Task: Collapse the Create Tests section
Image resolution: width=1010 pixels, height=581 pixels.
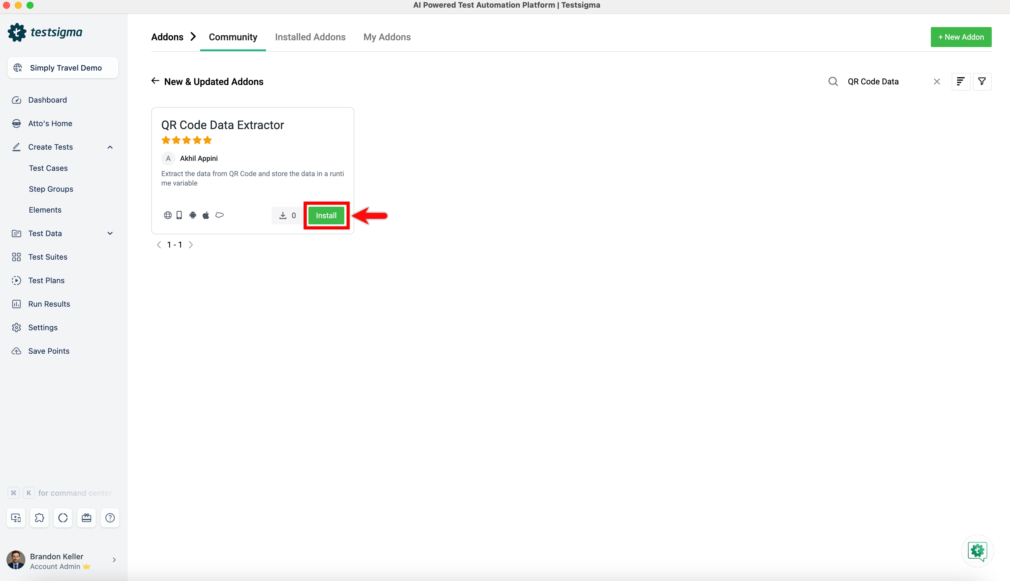Action: [110, 147]
